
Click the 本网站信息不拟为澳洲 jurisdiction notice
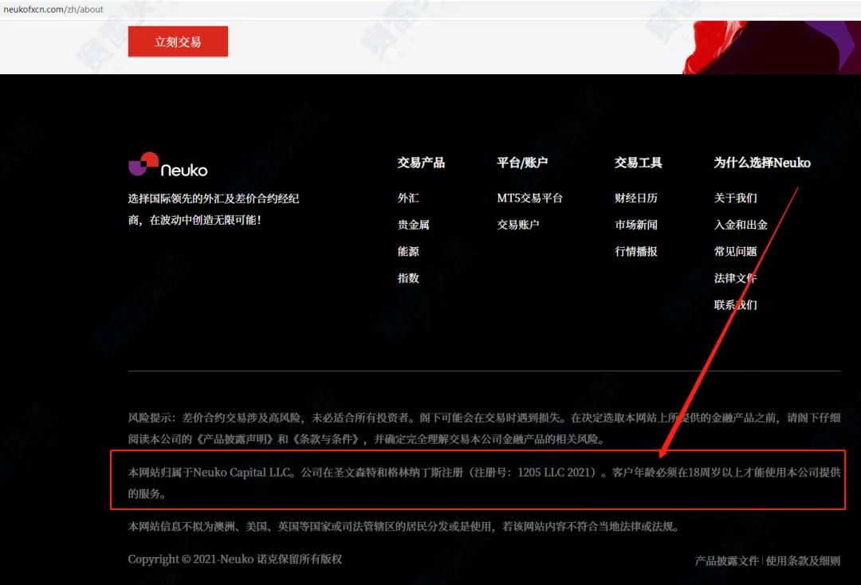click(x=405, y=527)
